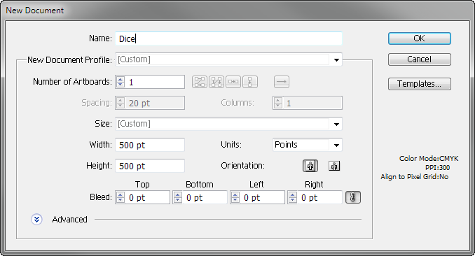The image size is (475, 256).
Task: Click the right-to-left layout arrow icon
Action: pos(282,82)
